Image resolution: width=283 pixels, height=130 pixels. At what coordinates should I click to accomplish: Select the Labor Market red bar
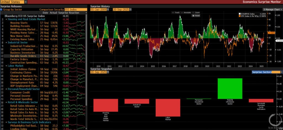pos(168,107)
